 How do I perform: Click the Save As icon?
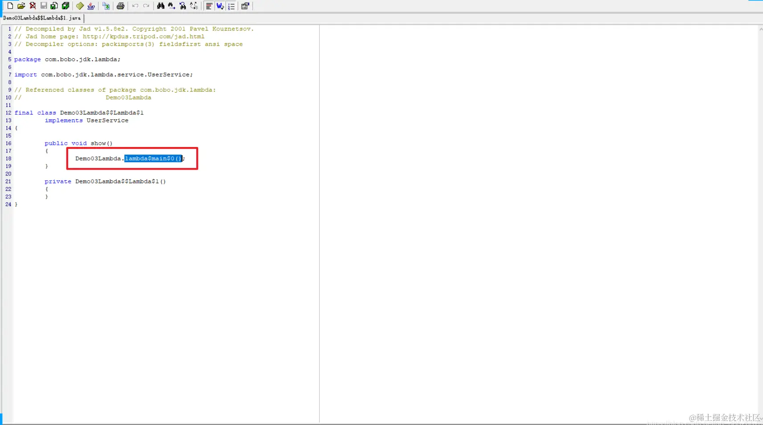54,6
